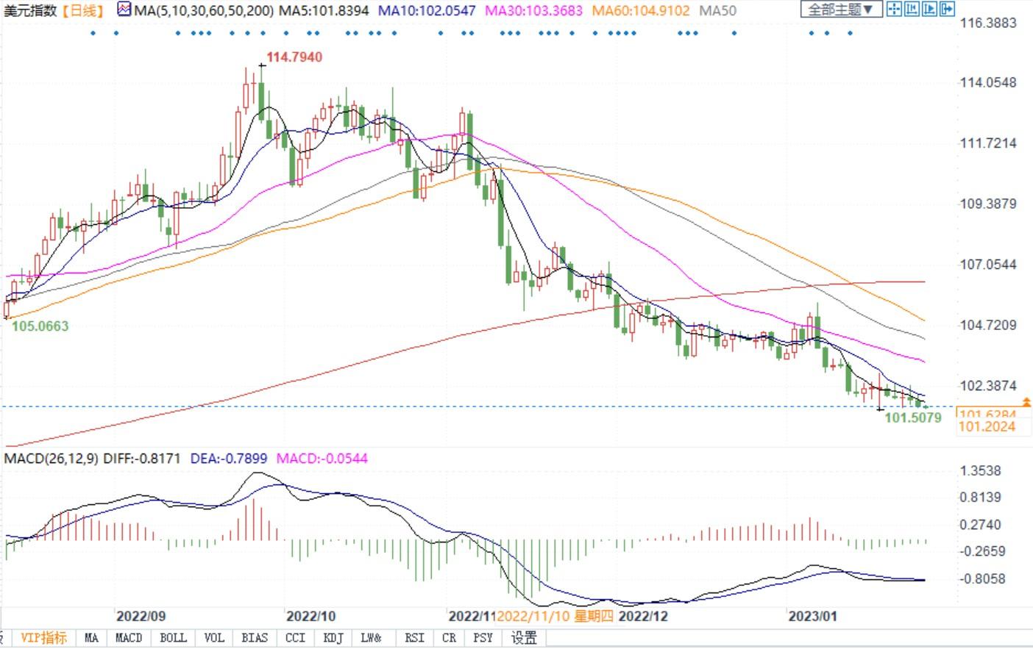Click the chart playback icon
Image resolution: width=1033 pixels, height=649 pixels.
point(929,10)
